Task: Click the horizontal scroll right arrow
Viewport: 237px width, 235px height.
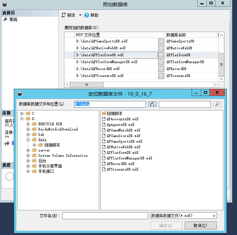Action: click(216, 85)
